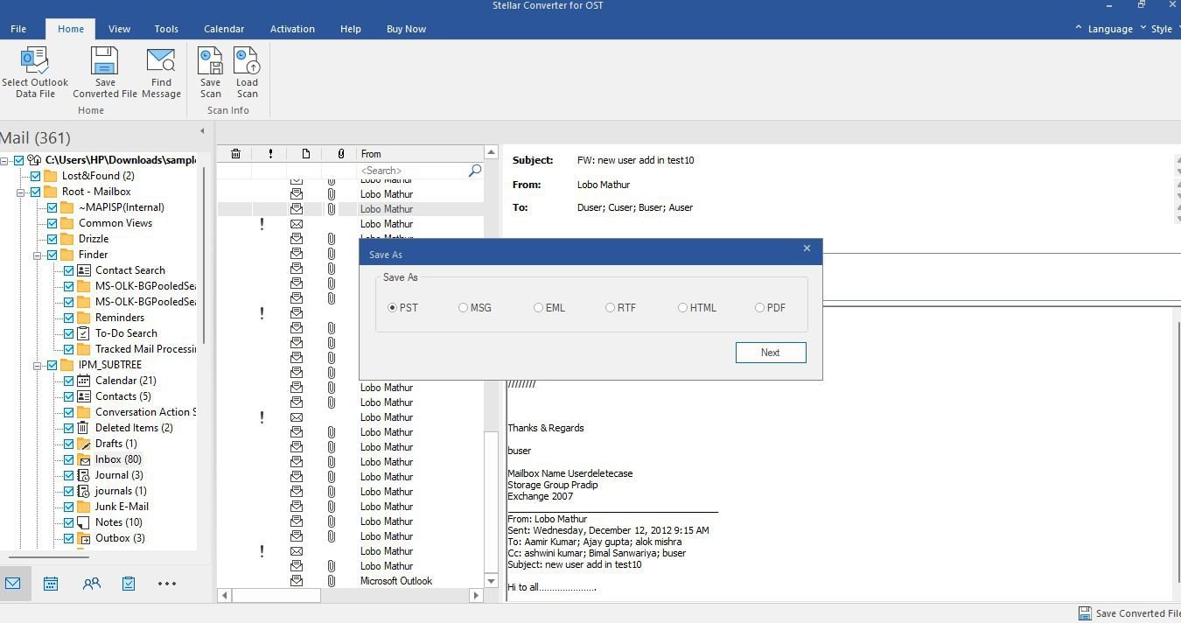1181x623 pixels.
Task: Click Select Outlook Data File icon
Action: click(x=34, y=60)
